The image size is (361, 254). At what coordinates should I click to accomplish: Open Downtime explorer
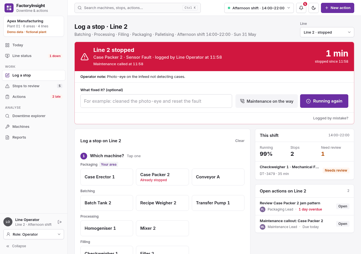34,116
